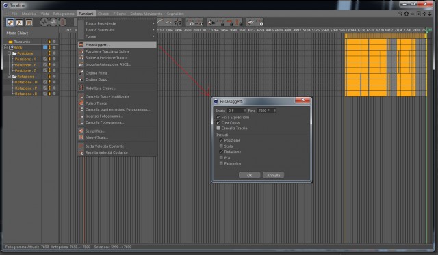Select the Motion mode toolbar icon
The width and height of the screenshot is (438, 255).
point(29,23)
